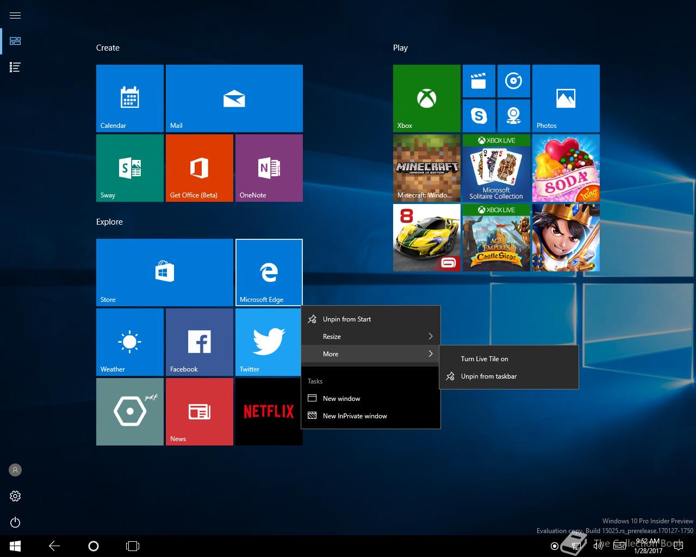This screenshot has width=696, height=557.
Task: Open touch keyboard tray icon
Action: pos(620,546)
